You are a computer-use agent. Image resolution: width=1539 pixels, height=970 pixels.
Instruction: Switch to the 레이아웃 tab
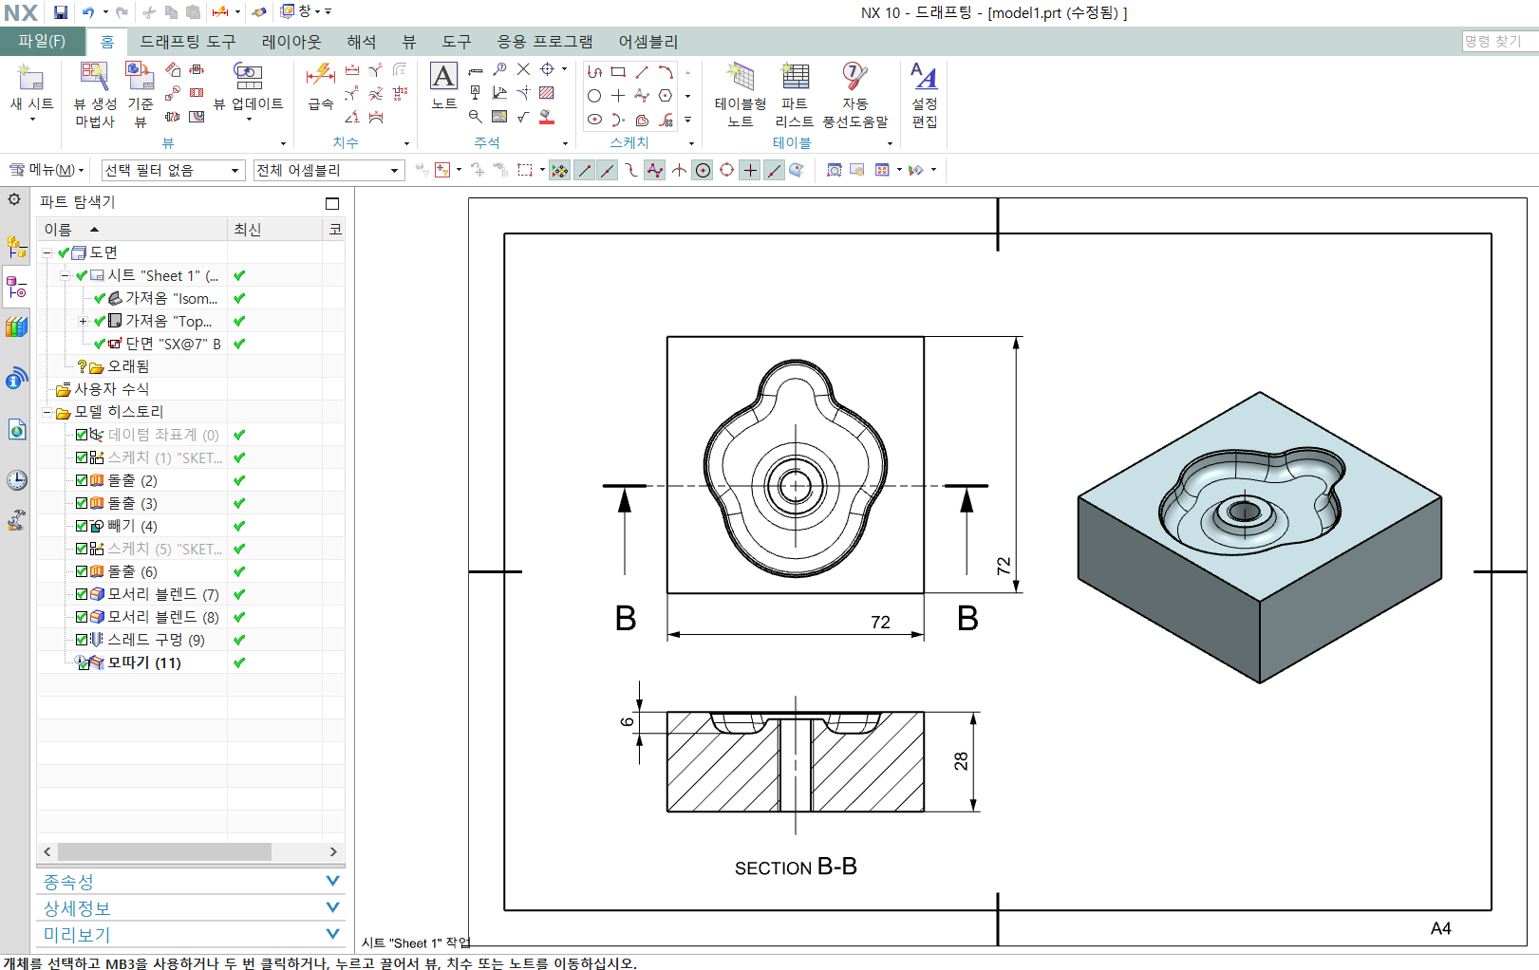pos(291,42)
